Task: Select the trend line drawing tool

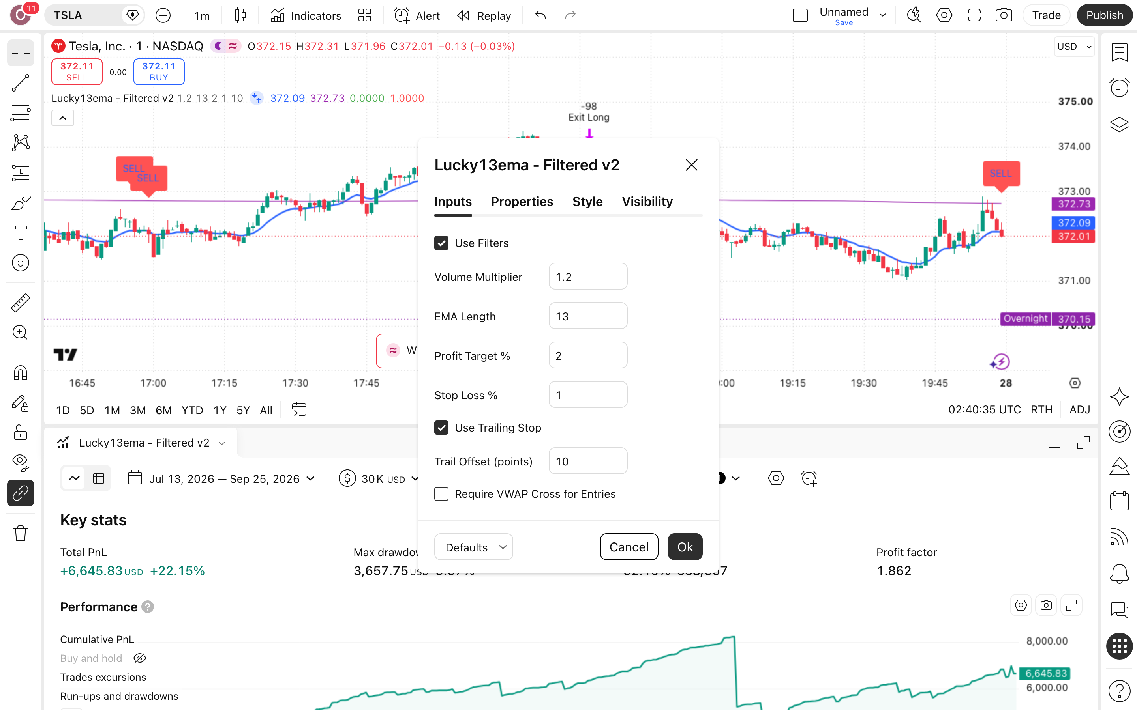Action: (x=20, y=83)
